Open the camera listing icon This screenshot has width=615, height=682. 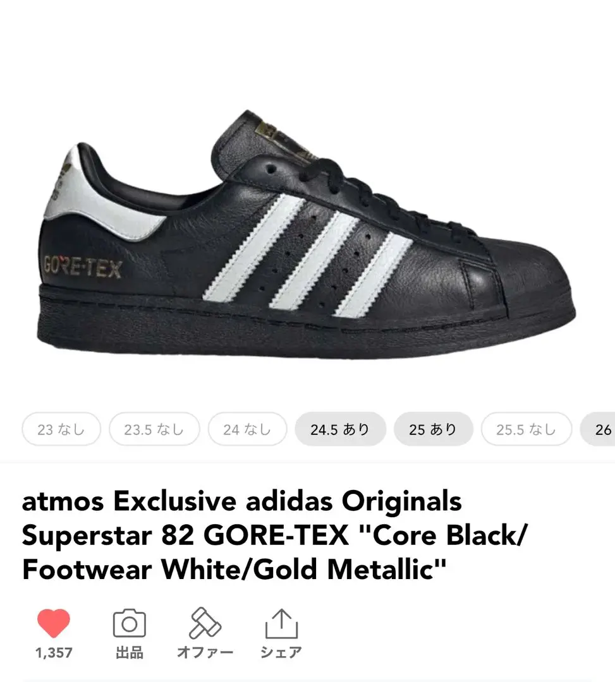click(x=130, y=623)
